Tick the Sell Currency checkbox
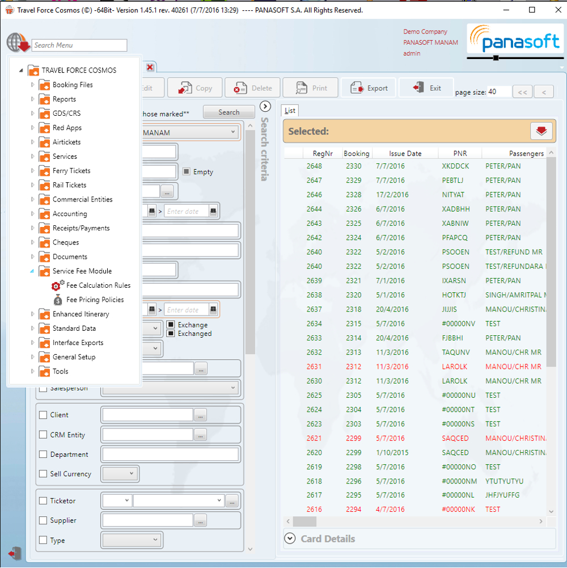Screen dimensions: 567x568 click(43, 474)
